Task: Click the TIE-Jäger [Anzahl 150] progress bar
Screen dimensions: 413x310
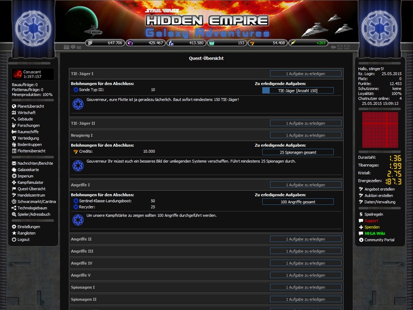Action: pyautogui.click(x=298, y=91)
